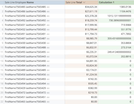The image size is (134, 104).
Task: Click the $8,985.79 total cell
Action: (x=81, y=38)
